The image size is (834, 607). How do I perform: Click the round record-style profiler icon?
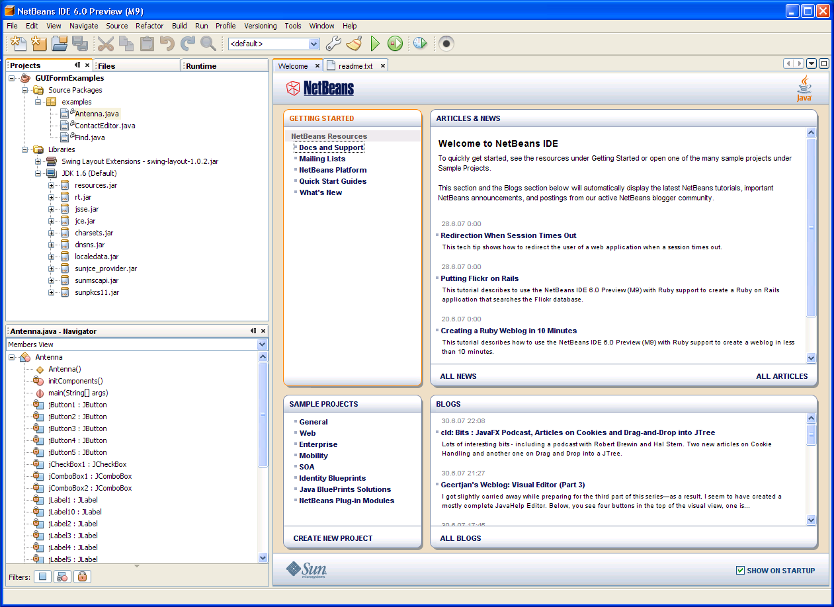click(x=446, y=44)
